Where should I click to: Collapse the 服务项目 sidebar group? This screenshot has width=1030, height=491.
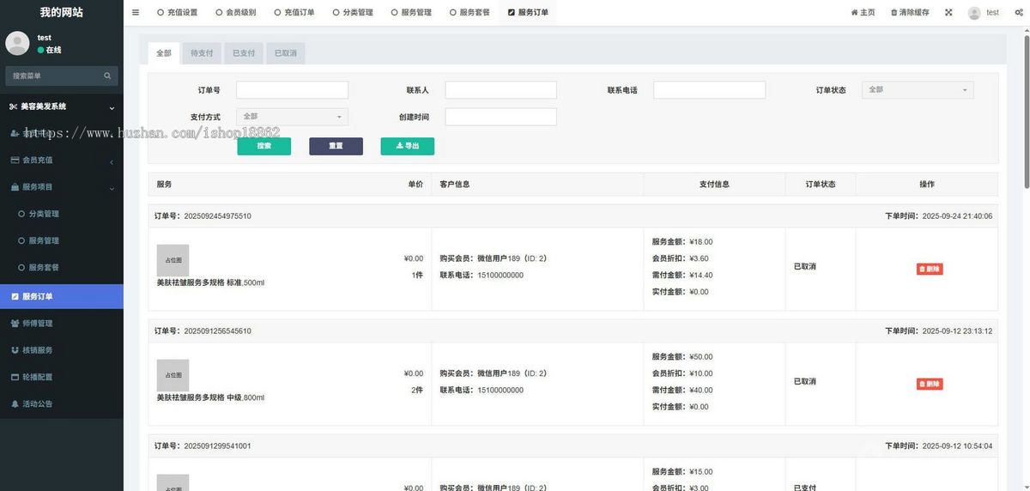[x=62, y=187]
